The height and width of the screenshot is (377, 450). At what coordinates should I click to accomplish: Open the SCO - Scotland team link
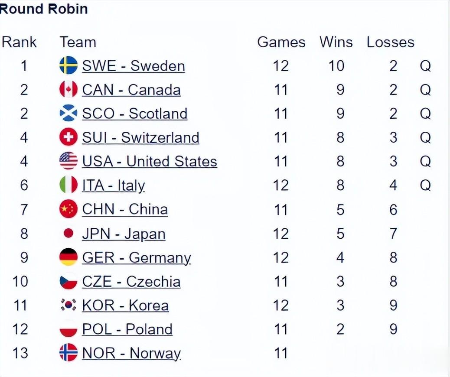tap(135, 114)
